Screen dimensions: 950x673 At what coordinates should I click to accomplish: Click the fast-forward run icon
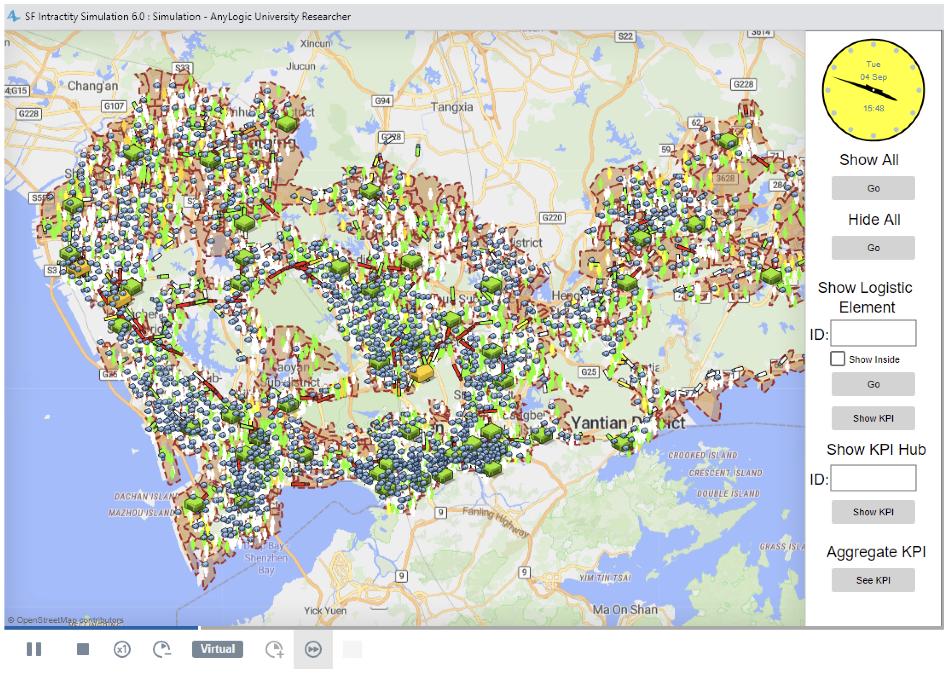tap(313, 649)
